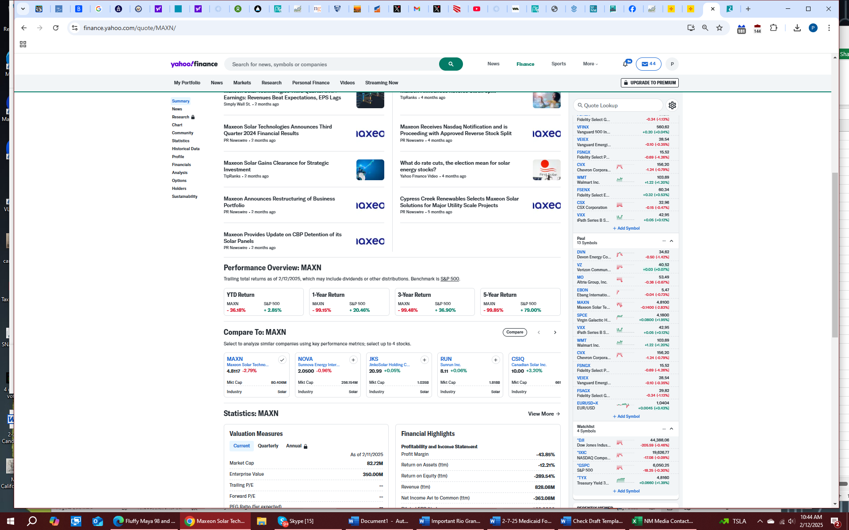Screen dimensions: 849x530
Task: Click the green search magnifier button
Action: pyautogui.click(x=451, y=64)
